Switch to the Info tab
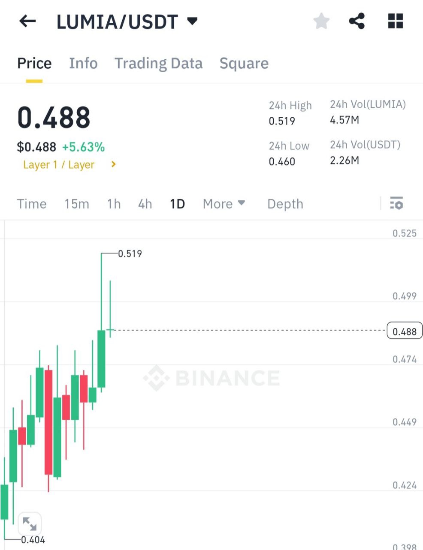The height and width of the screenshot is (550, 423). (83, 64)
